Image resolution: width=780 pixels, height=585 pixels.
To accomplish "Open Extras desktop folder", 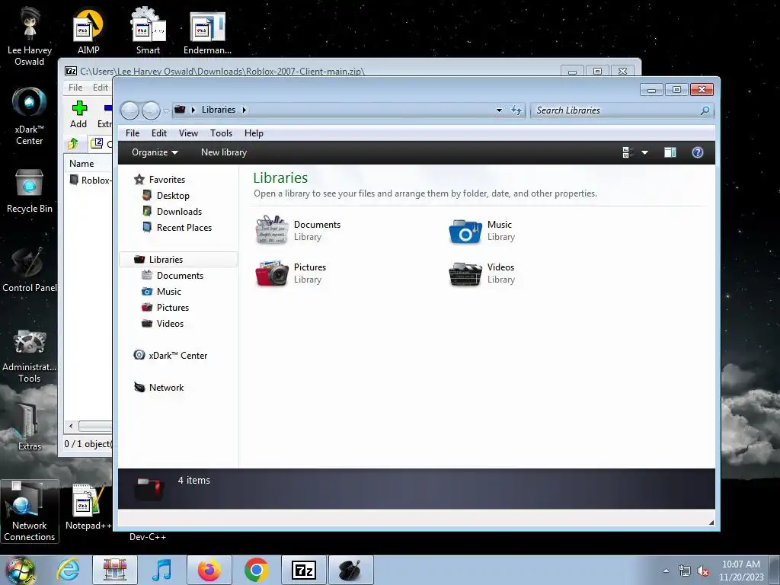I will pyautogui.click(x=30, y=427).
